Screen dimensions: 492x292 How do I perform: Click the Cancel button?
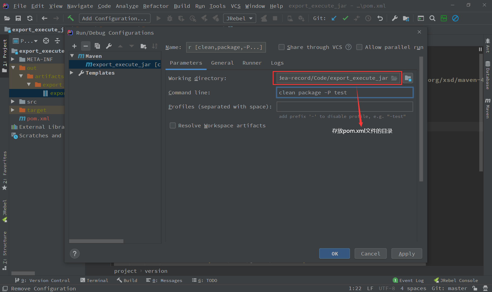point(370,254)
